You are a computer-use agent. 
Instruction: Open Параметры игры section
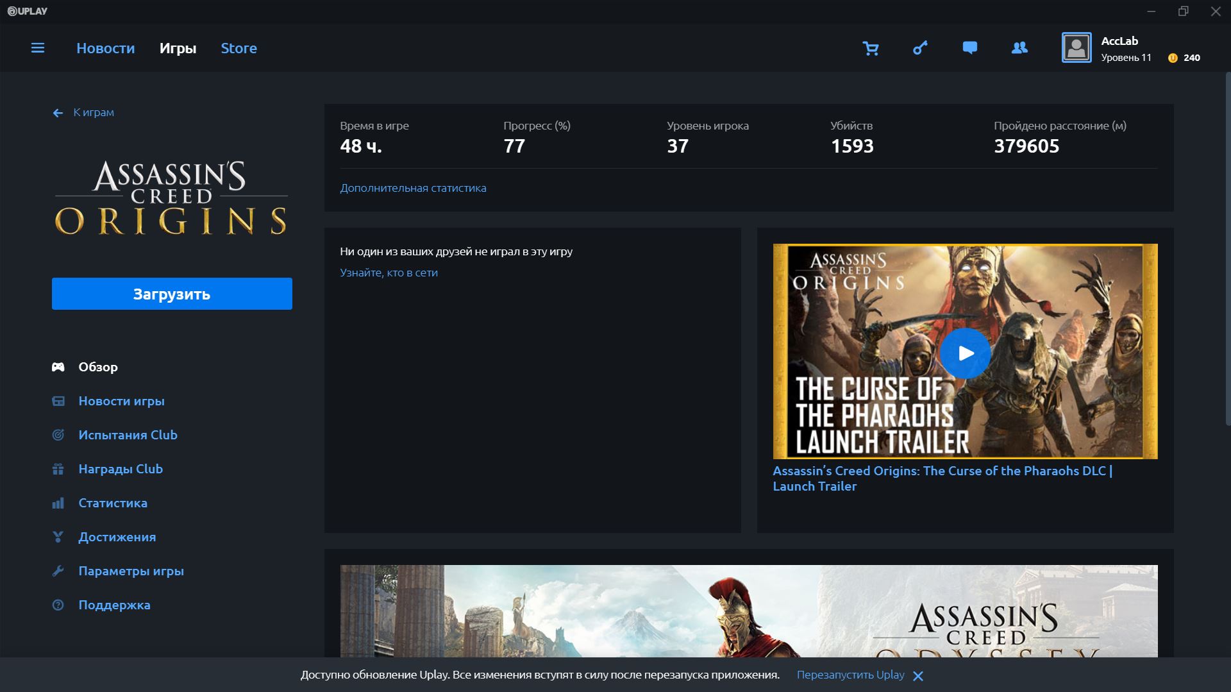[x=131, y=571]
